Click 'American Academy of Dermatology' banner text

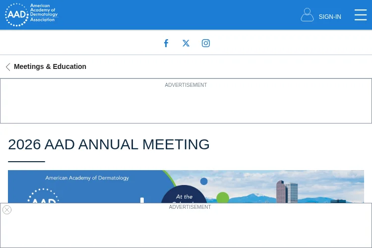[87, 178]
